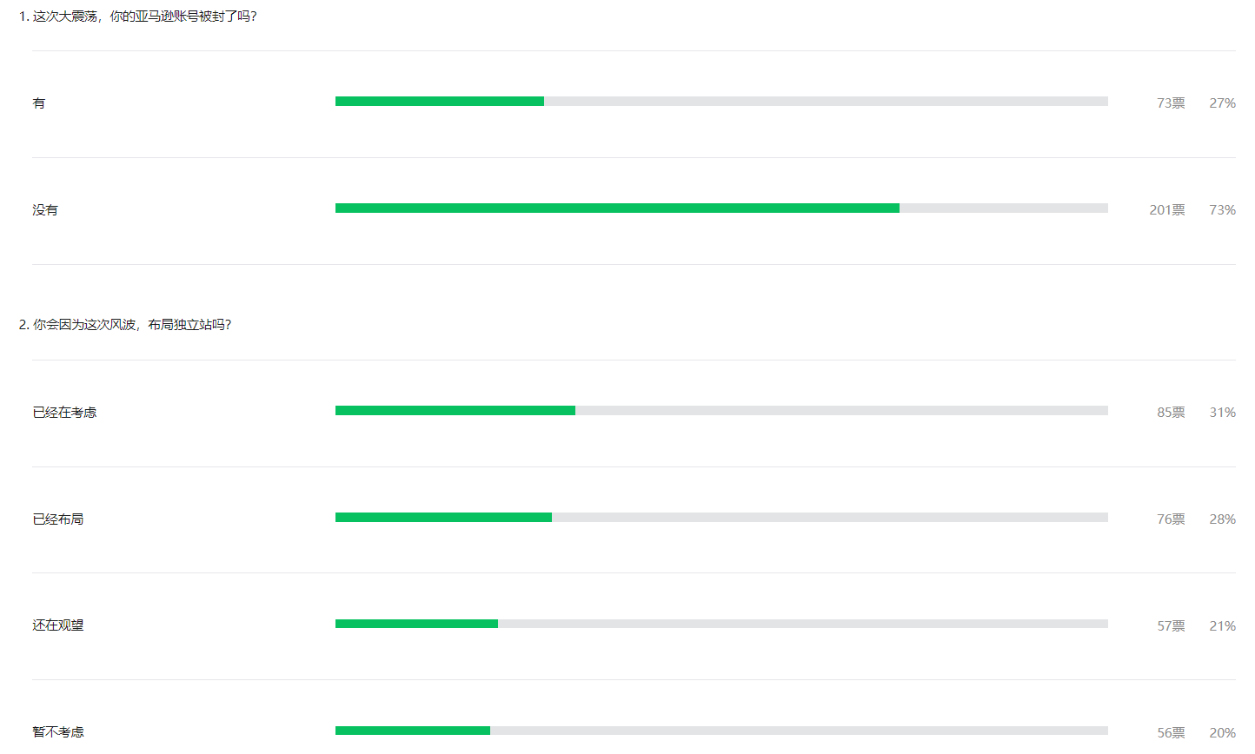Click the "85票" vote count
Viewport: 1255px width, 754px height.
(1171, 413)
